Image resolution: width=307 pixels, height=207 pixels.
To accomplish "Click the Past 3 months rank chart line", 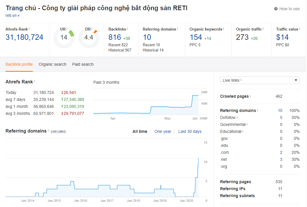I will (x=146, y=104).
